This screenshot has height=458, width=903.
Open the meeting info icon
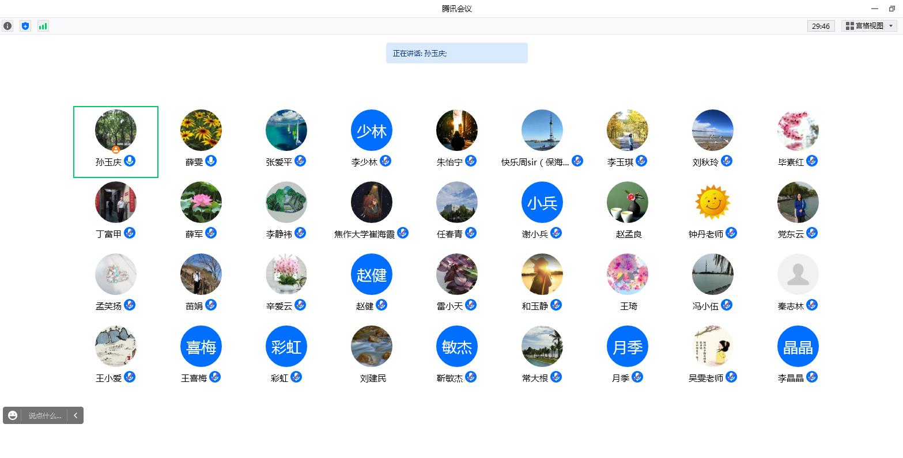click(7, 26)
